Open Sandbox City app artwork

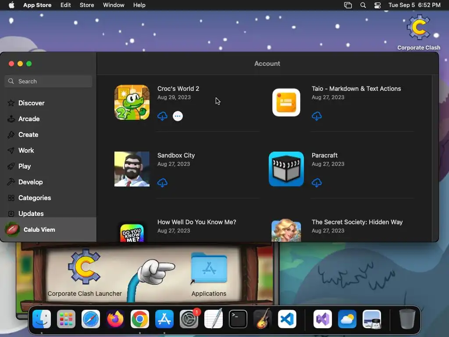click(x=132, y=169)
